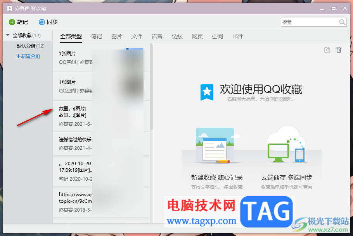Switch to the 网页 tab
Image resolution: width=353 pixels, height=236 pixels.
coord(197,36)
